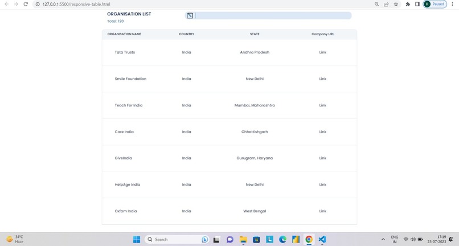Image resolution: width=459 pixels, height=246 pixels.
Task: Open the Link for HelpAge India
Action: (322, 184)
